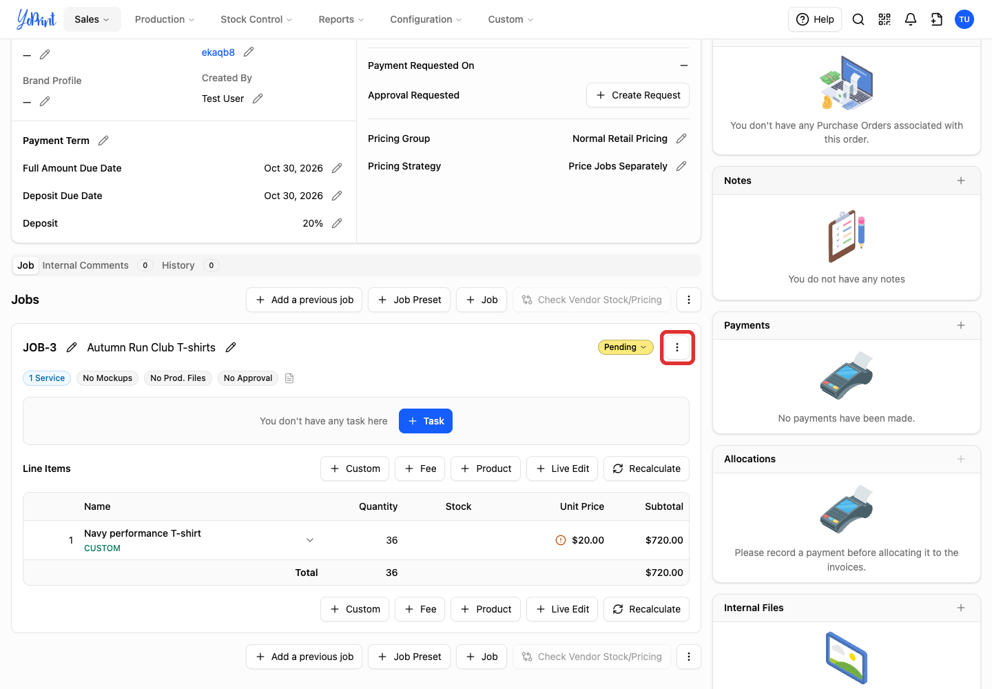Click the document export icon in header
This screenshot has height=689, width=992.
click(937, 19)
